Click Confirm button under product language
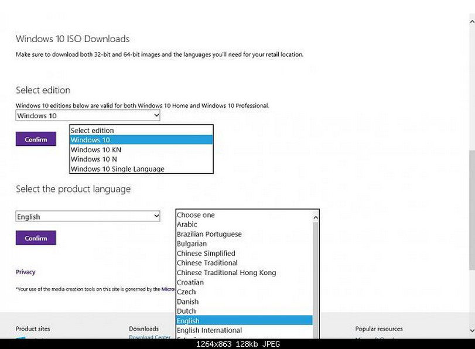The height and width of the screenshot is (349, 475). tap(36, 238)
